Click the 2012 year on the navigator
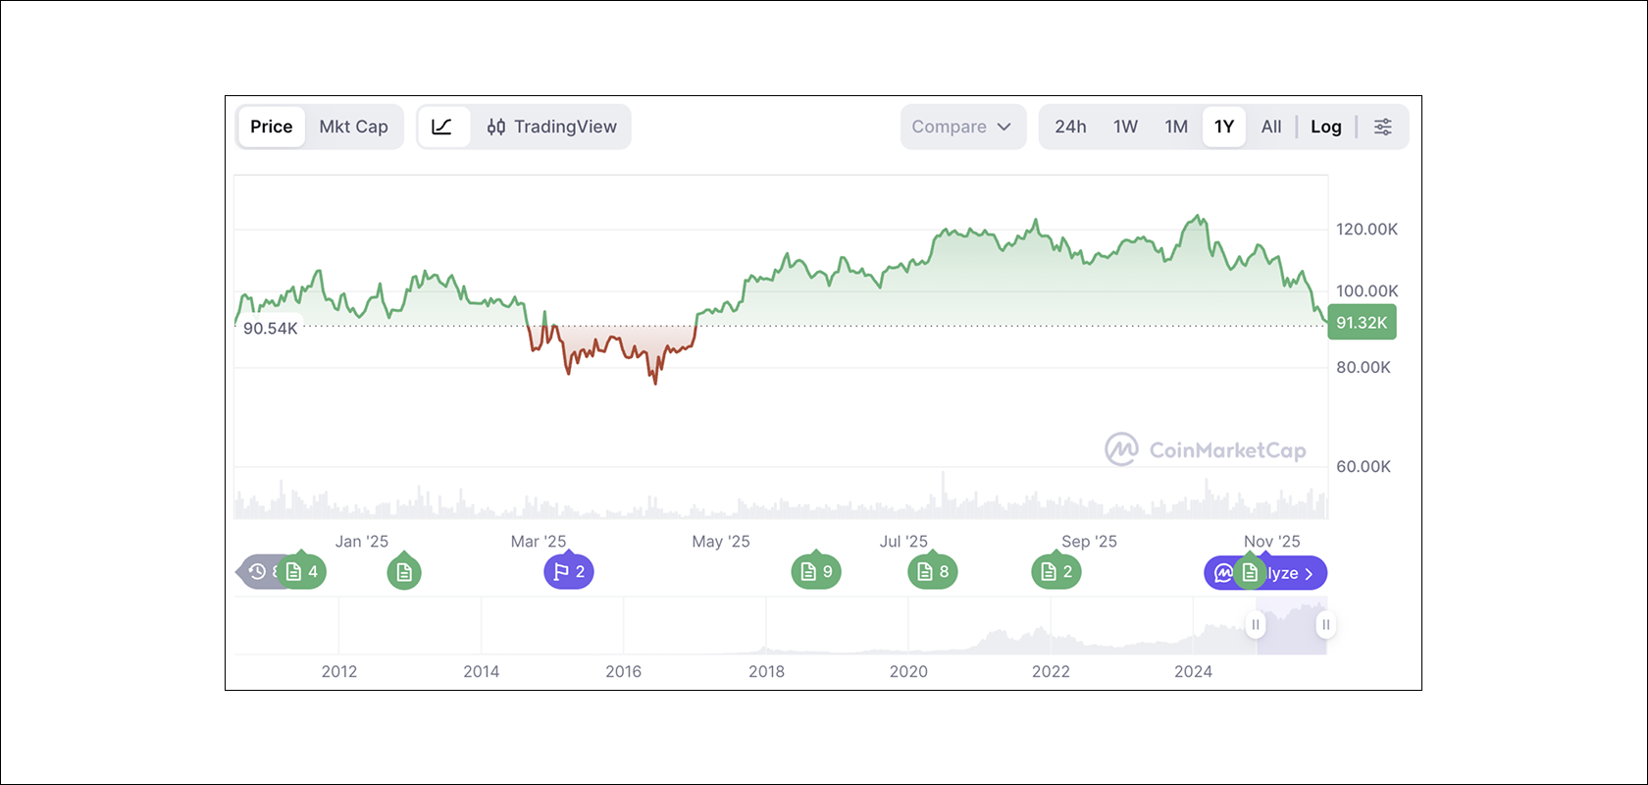This screenshot has width=1648, height=785. tap(339, 672)
